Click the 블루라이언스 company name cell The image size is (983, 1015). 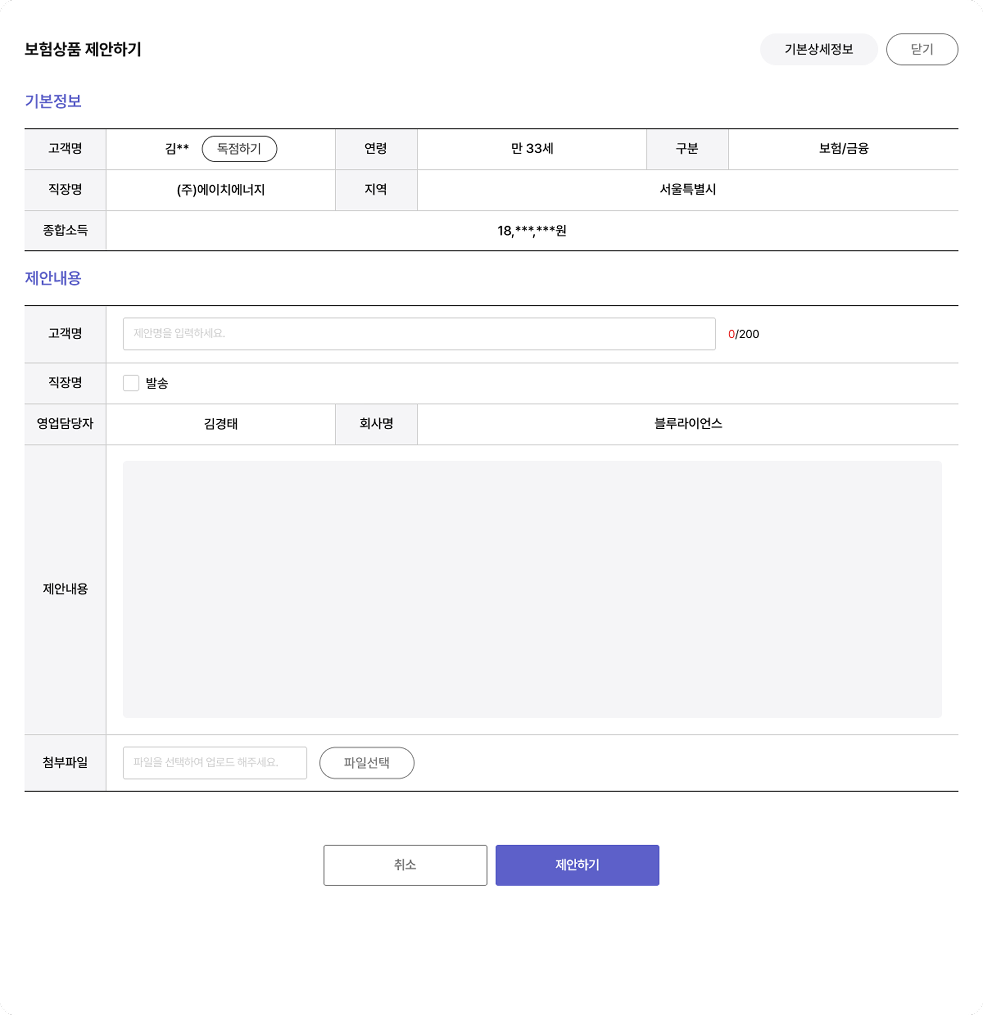coord(687,424)
